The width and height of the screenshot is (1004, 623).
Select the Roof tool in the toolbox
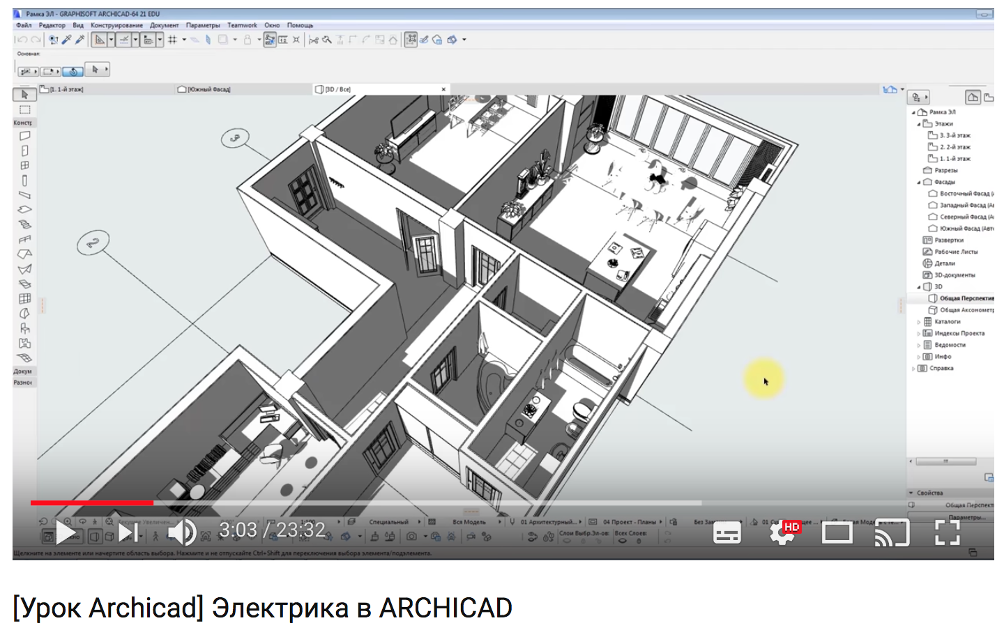pyautogui.click(x=24, y=254)
